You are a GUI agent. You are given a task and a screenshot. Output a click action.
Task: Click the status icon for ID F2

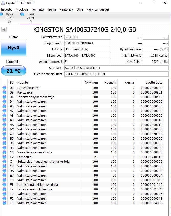4,189
